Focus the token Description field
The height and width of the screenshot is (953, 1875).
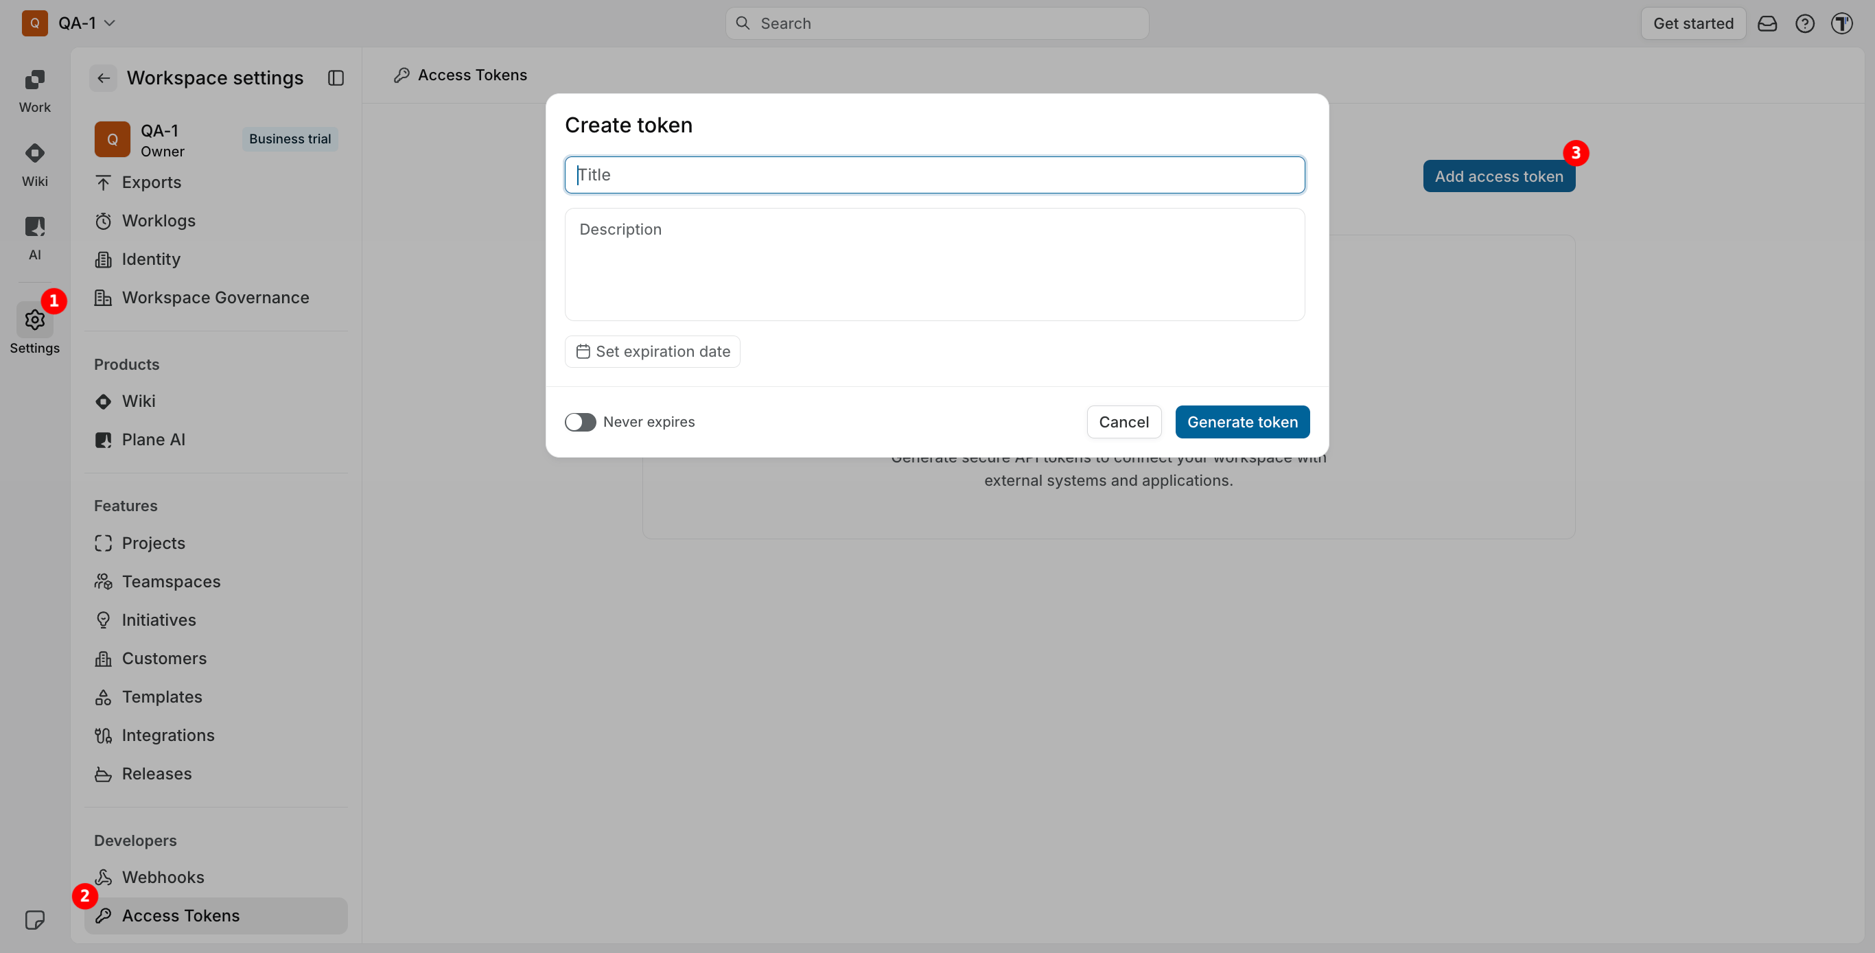pyautogui.click(x=935, y=265)
